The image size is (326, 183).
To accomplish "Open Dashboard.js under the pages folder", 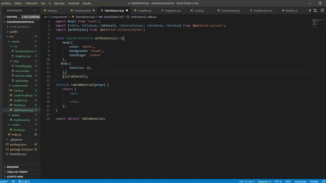I will pos(21,120).
